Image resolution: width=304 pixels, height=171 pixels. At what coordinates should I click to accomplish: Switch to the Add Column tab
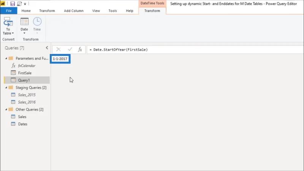tap(74, 11)
